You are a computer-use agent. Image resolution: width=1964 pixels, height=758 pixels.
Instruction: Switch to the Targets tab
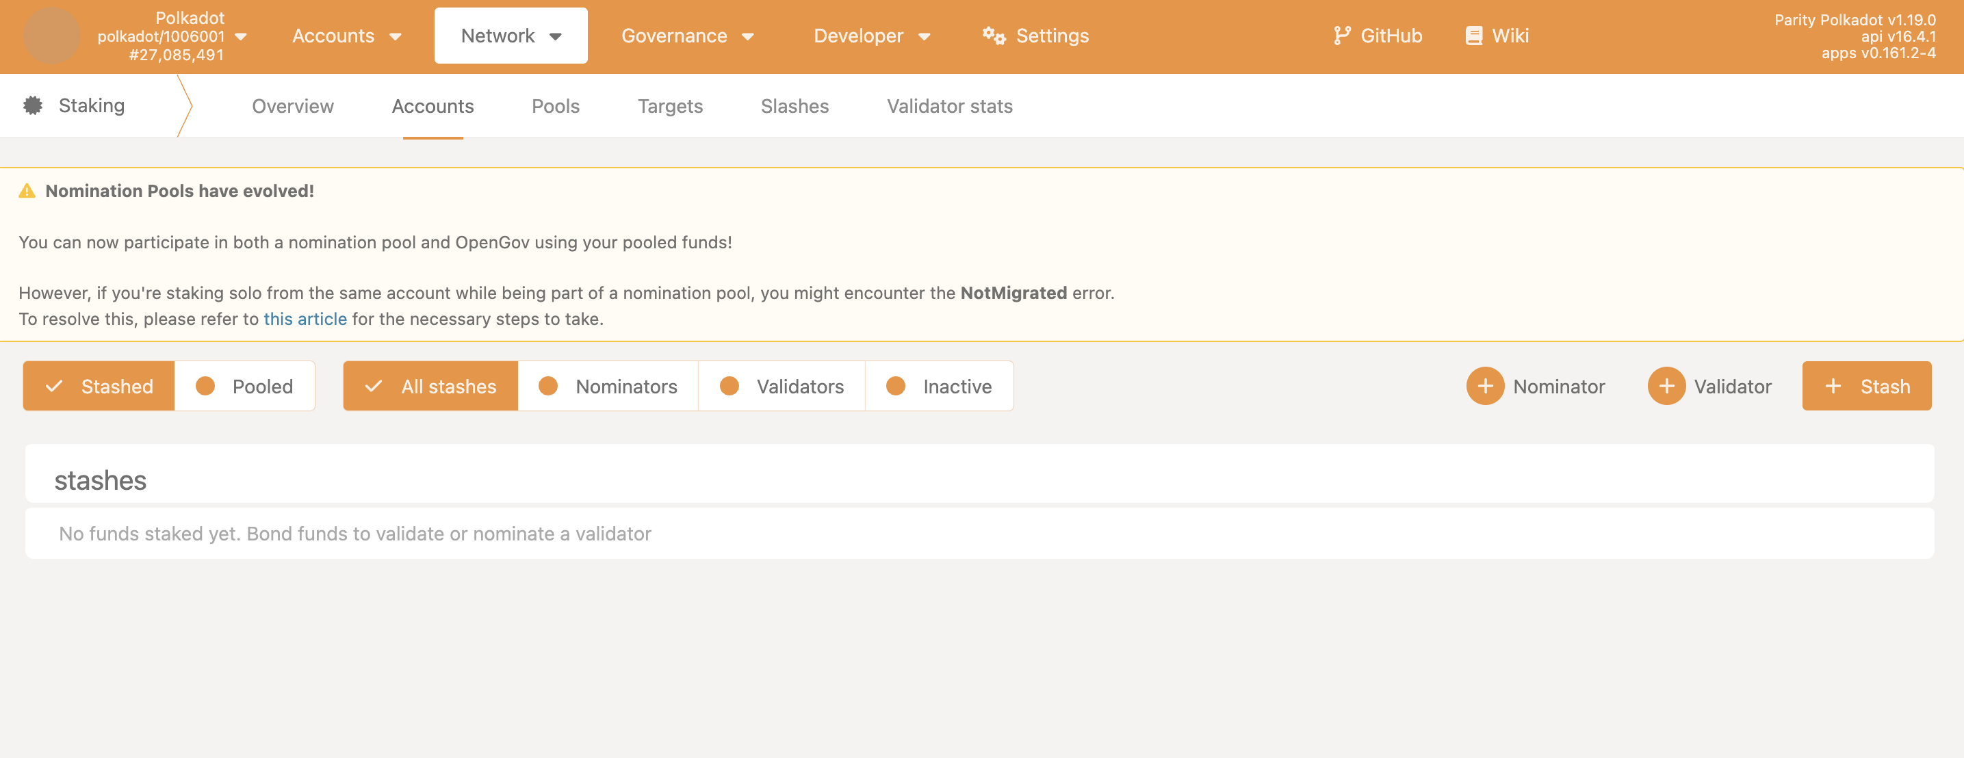[669, 106]
